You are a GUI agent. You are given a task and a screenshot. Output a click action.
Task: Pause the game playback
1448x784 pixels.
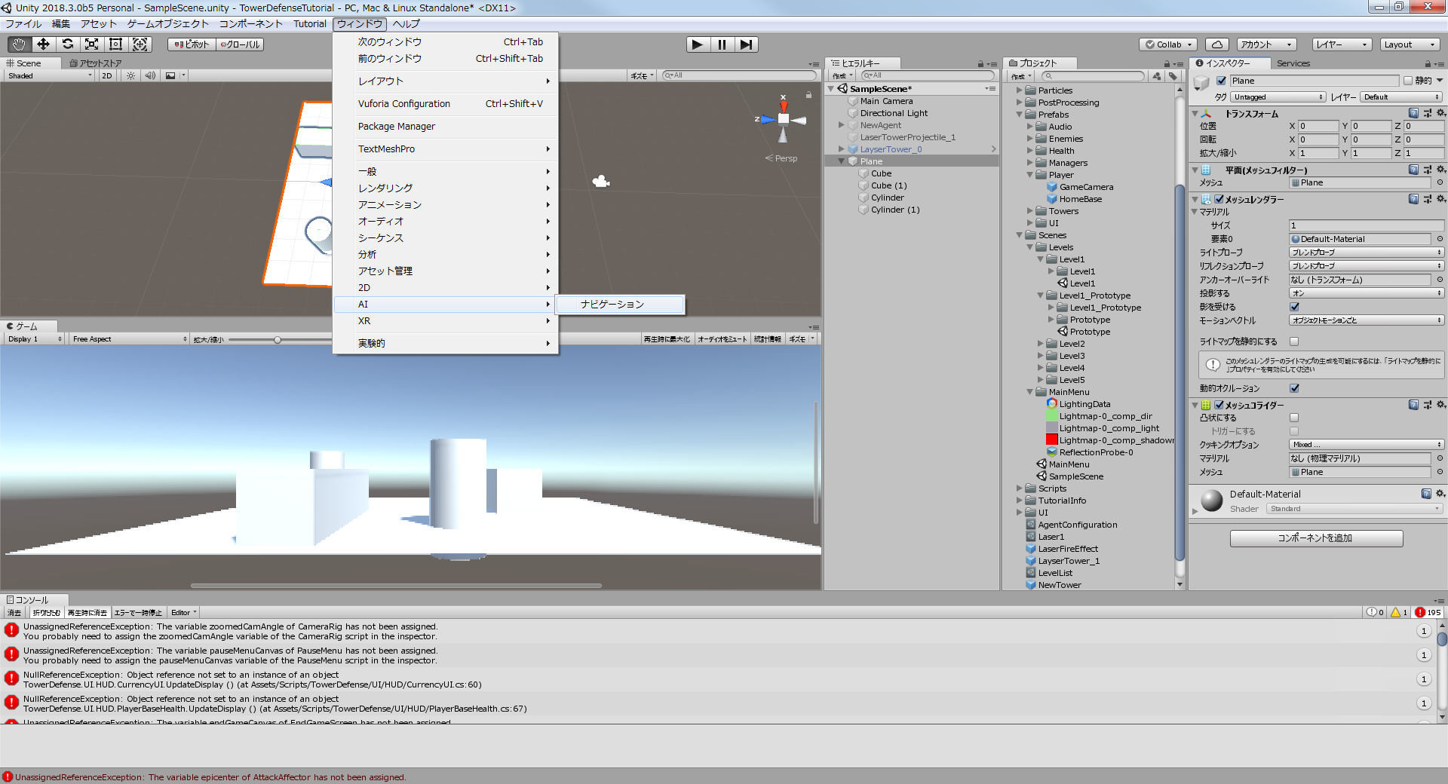click(x=722, y=44)
